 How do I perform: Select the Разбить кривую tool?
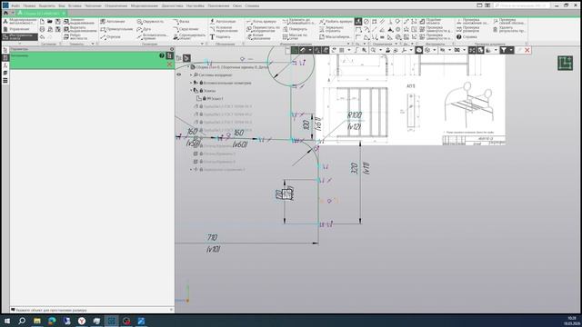point(336,22)
